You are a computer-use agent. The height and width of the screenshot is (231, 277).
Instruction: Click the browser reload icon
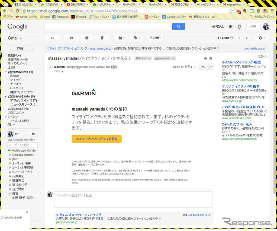17,11
